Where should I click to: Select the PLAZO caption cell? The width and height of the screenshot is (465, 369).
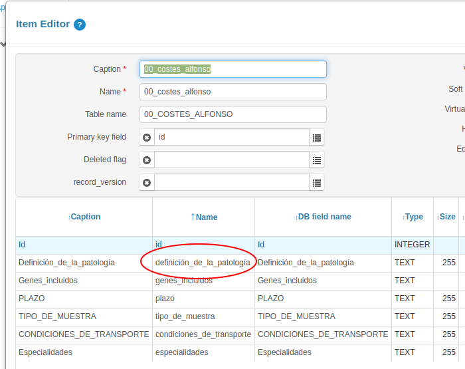(84, 299)
